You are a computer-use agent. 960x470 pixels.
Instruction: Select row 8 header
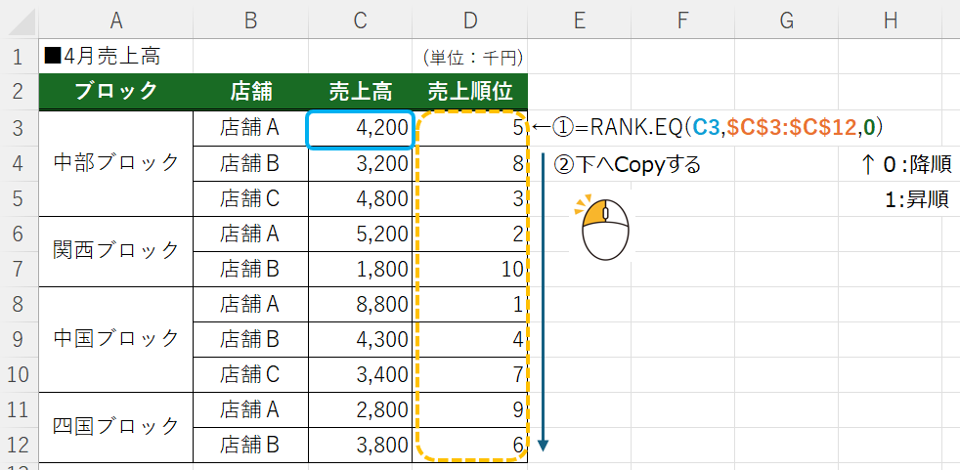(19, 306)
